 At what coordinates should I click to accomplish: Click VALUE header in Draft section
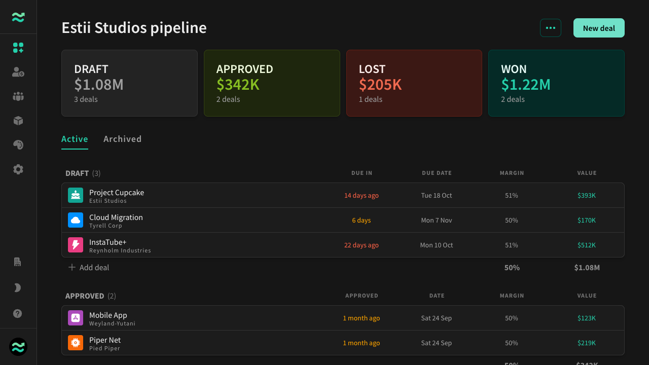tap(587, 173)
